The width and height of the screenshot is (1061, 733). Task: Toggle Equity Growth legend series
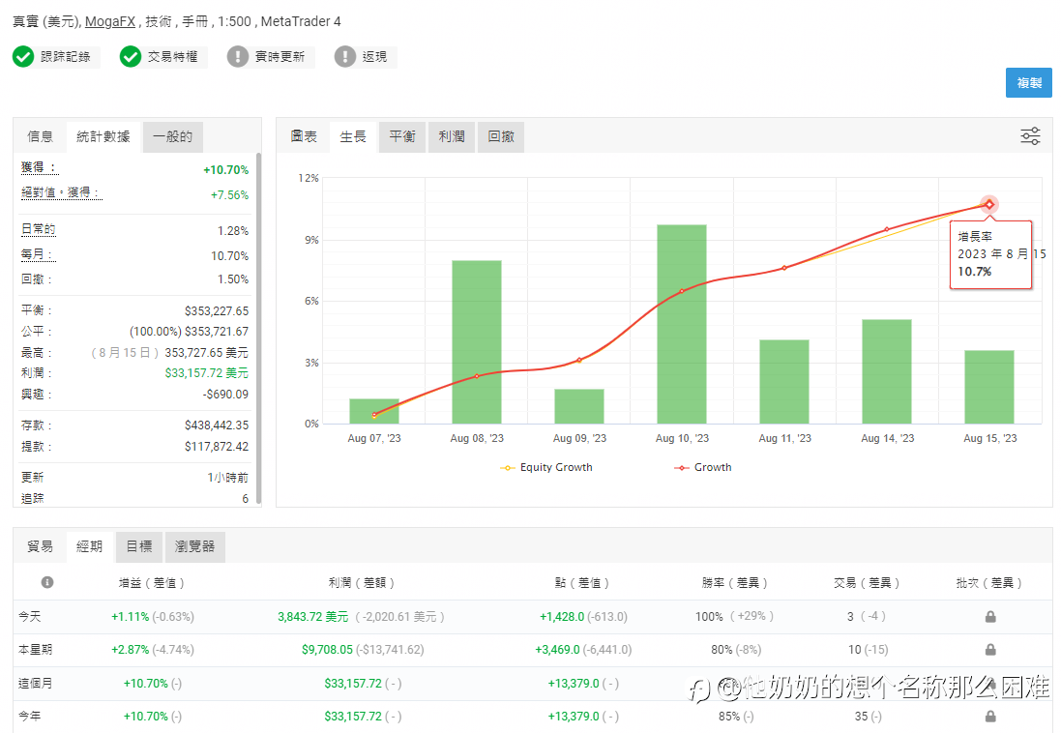pyautogui.click(x=546, y=467)
